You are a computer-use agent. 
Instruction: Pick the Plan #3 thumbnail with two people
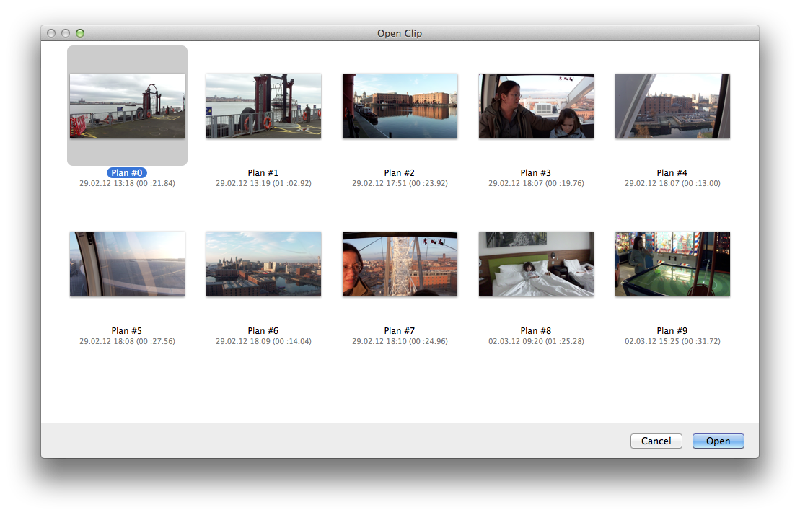pos(536,106)
